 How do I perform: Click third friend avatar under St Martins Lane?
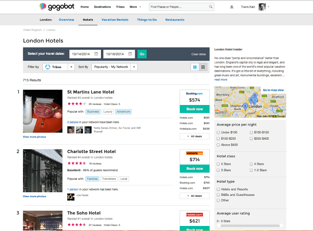[88, 130]
